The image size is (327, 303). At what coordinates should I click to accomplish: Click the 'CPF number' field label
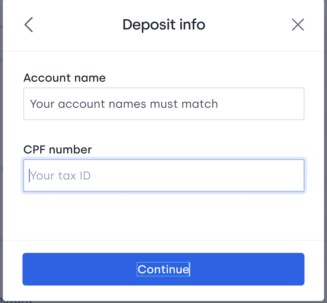[58, 149]
